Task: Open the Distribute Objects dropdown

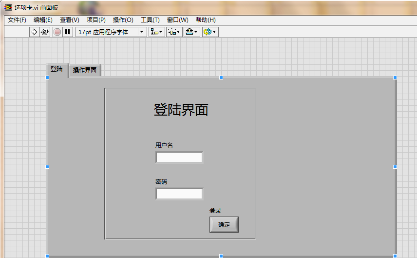Action: tap(174, 32)
